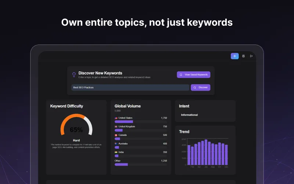Click the India flag icon

click(116, 152)
